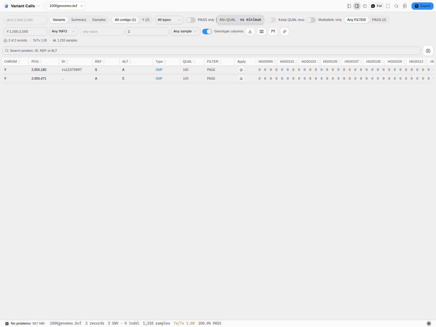436x327 pixels.
Task: Click the SNP link in row 2,655,180
Action: pyautogui.click(x=159, y=70)
